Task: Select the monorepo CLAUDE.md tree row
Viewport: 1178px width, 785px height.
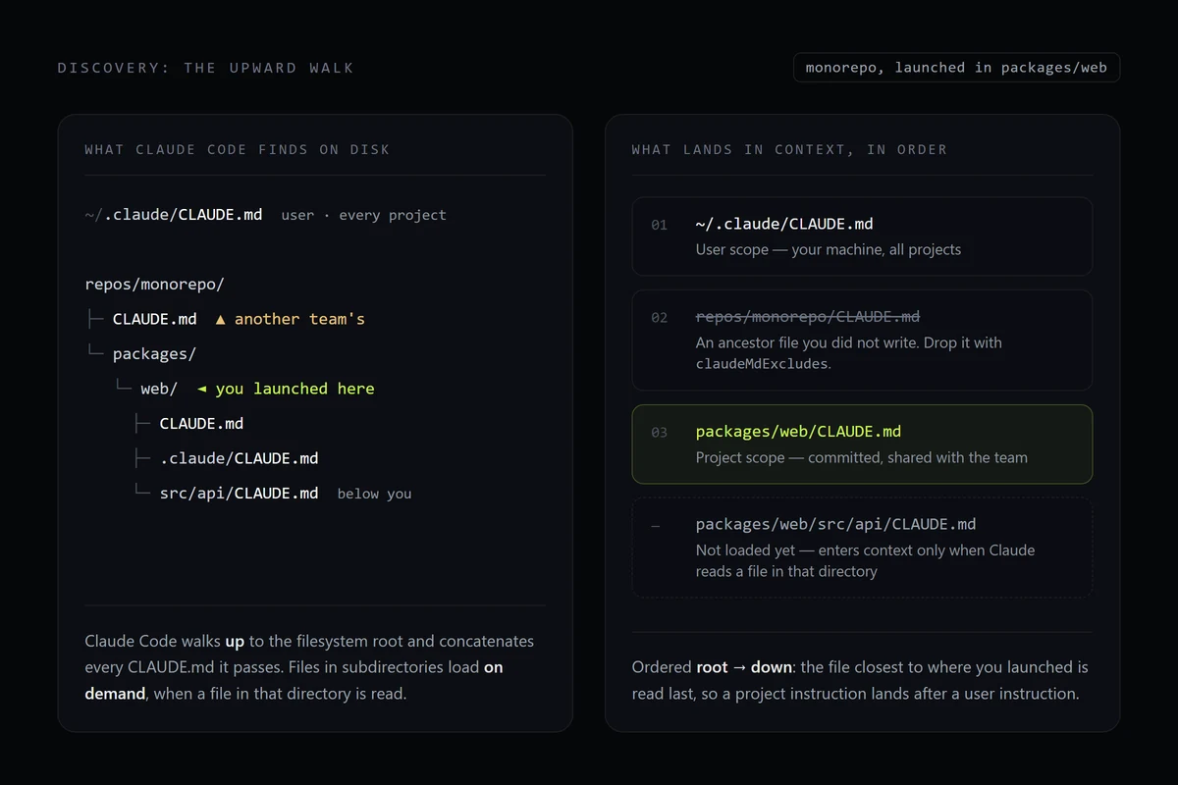Action: 155,319
